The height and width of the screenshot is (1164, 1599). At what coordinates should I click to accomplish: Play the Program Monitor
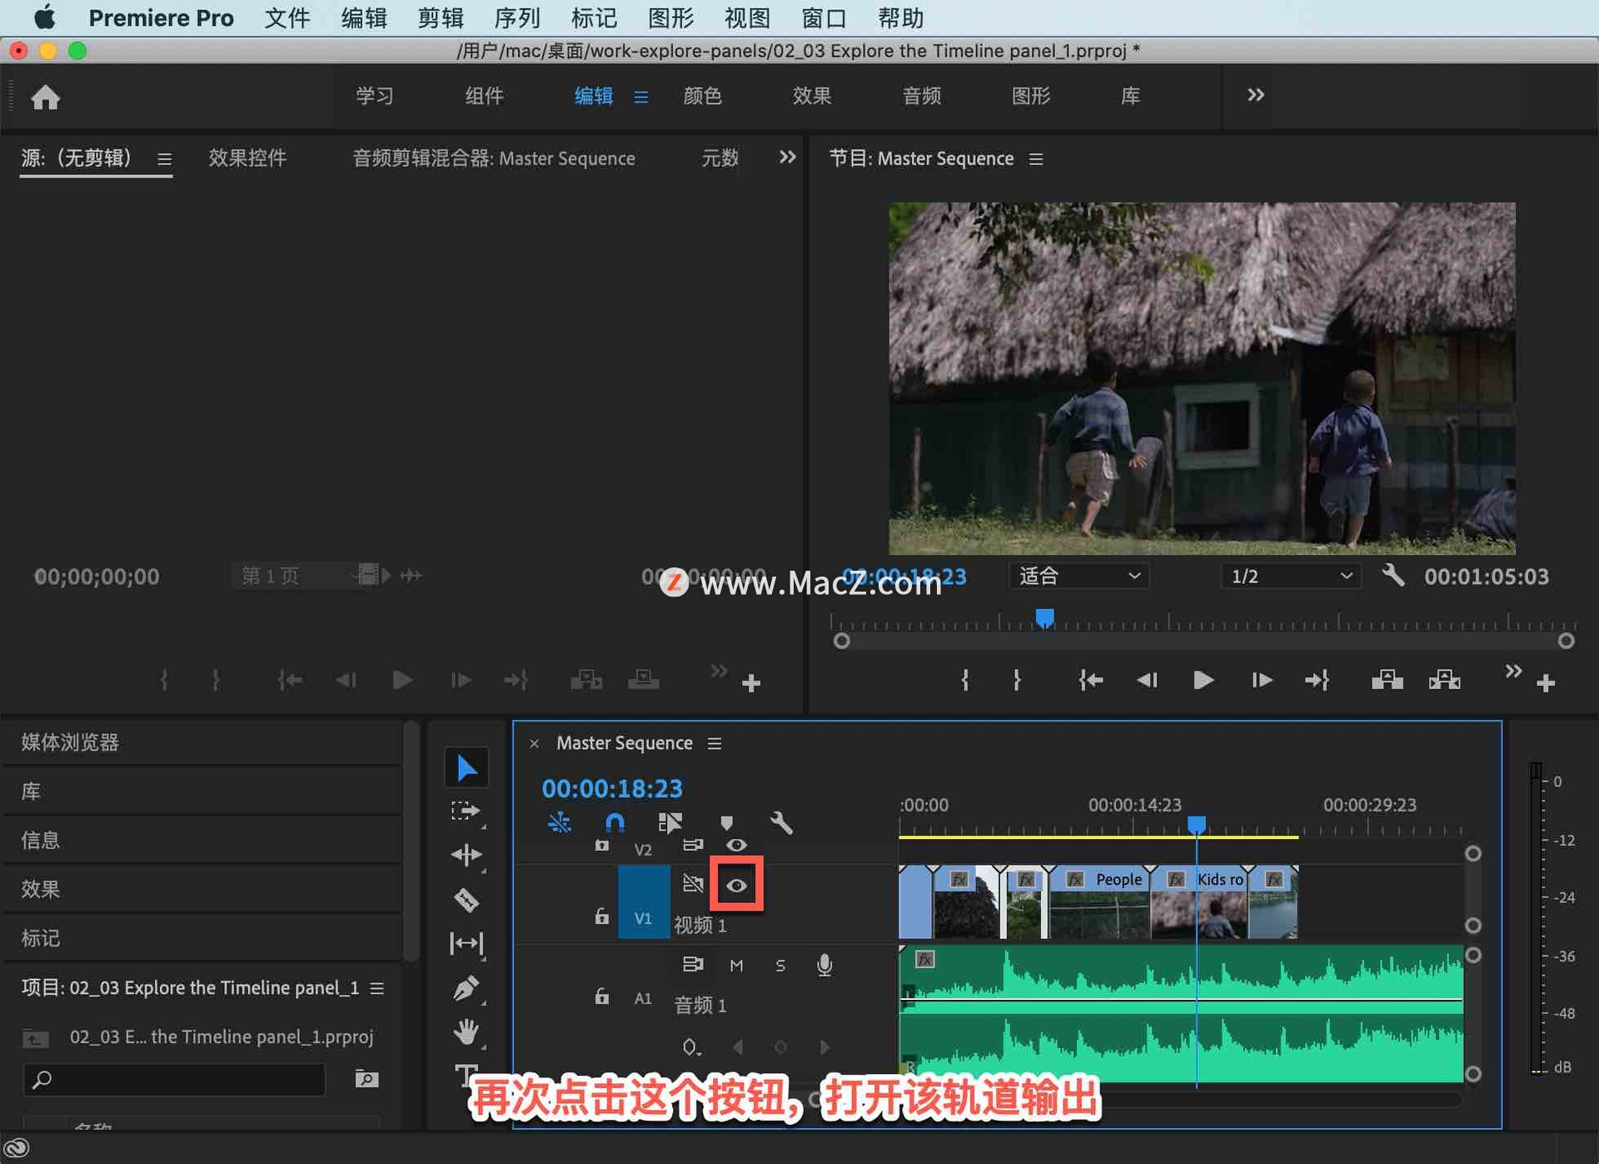[1203, 681]
